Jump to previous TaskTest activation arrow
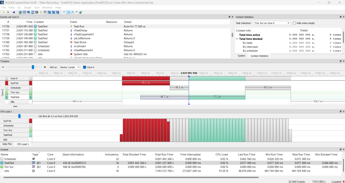 click(x=6, y=97)
